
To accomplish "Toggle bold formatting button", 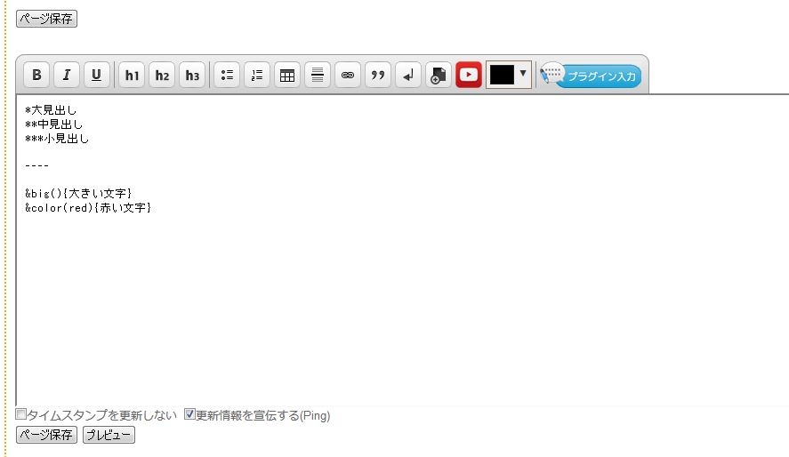I will (x=36, y=76).
